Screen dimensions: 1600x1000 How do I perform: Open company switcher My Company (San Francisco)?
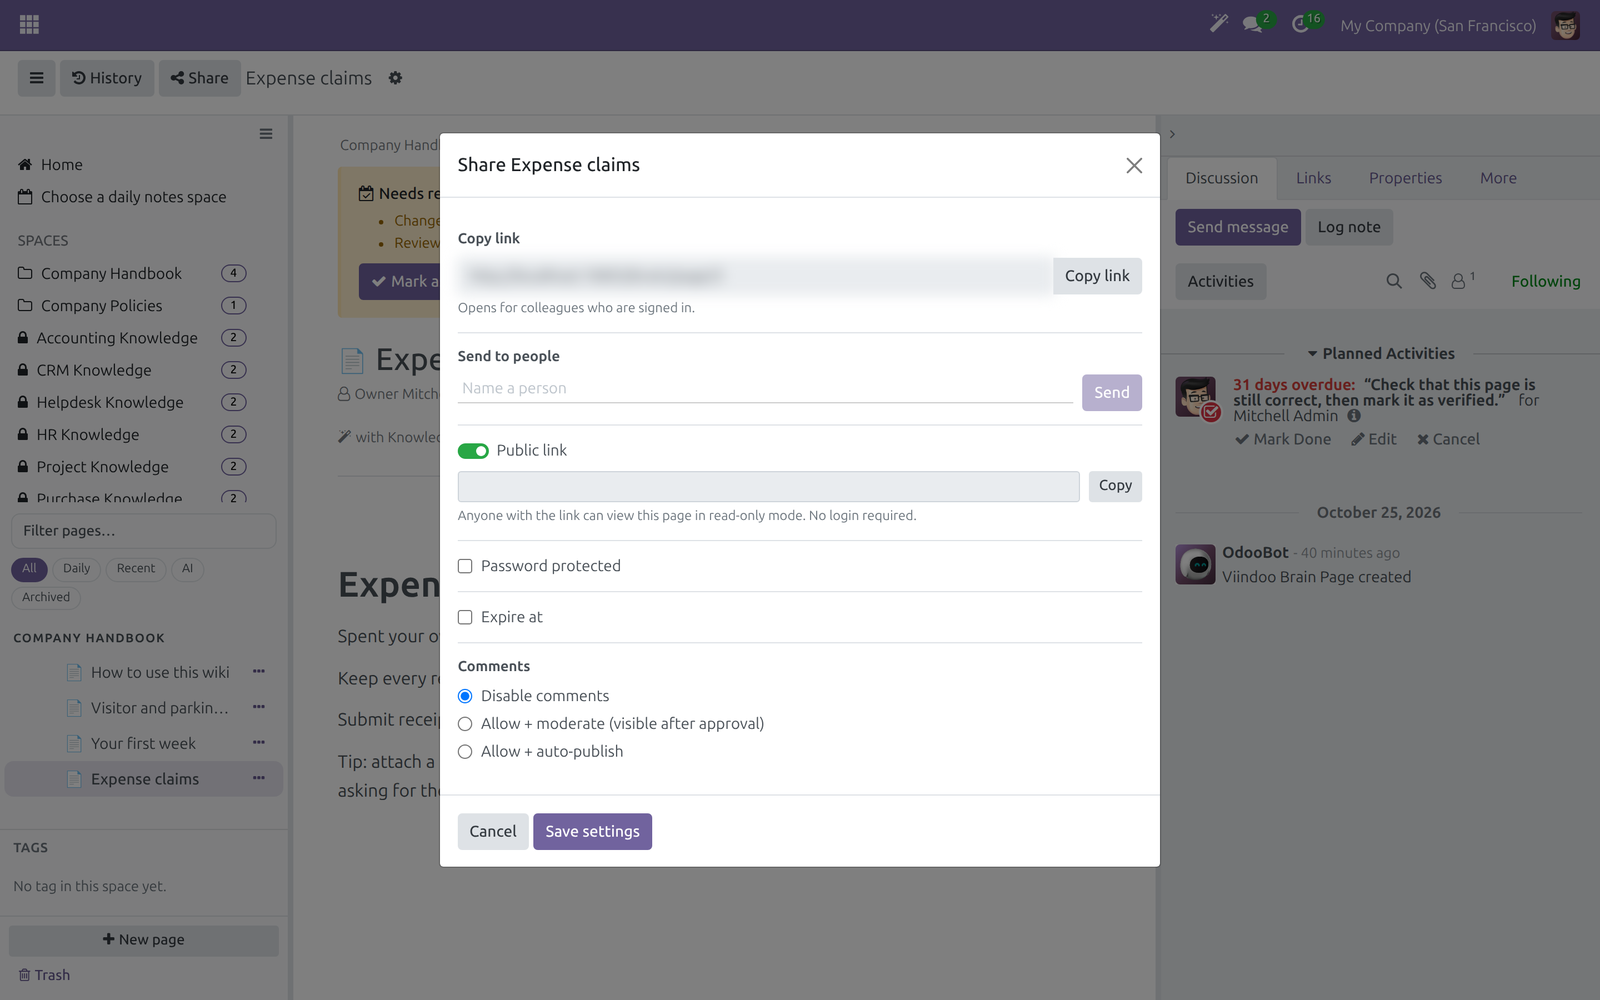[1438, 26]
